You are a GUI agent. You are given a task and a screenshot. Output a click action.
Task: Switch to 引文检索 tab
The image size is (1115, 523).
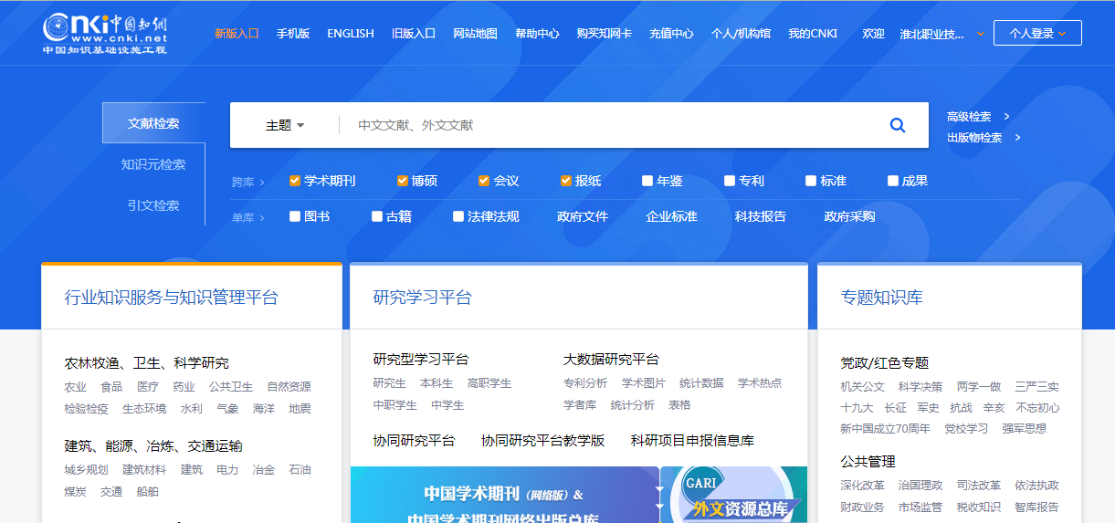(x=153, y=205)
